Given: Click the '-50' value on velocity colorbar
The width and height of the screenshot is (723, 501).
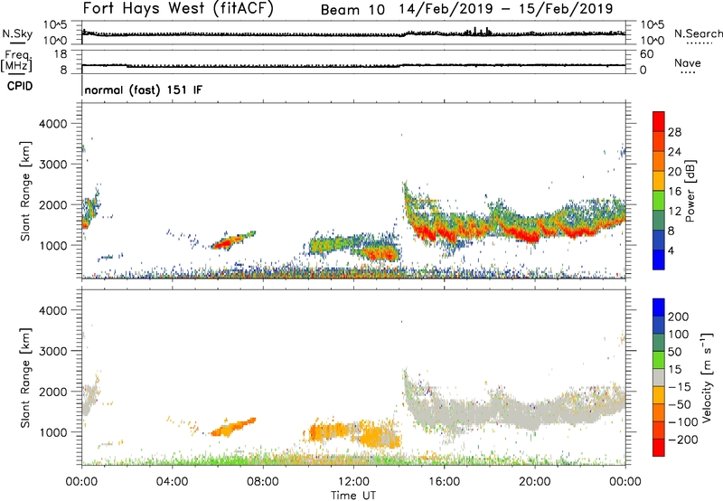Looking at the screenshot, I should [680, 404].
